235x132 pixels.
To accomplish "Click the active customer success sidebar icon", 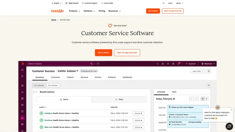I will coord(22,118).
